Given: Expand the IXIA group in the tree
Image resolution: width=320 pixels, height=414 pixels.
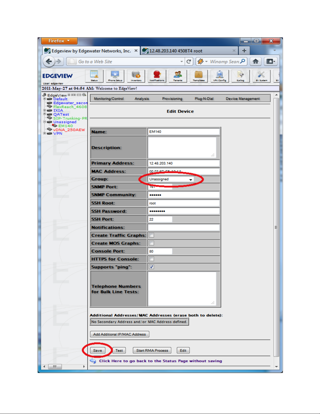Looking at the screenshot, I should click(x=44, y=110).
